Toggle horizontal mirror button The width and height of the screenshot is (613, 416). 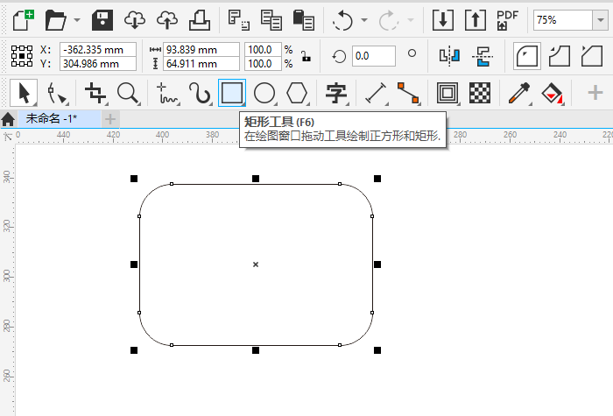point(449,56)
